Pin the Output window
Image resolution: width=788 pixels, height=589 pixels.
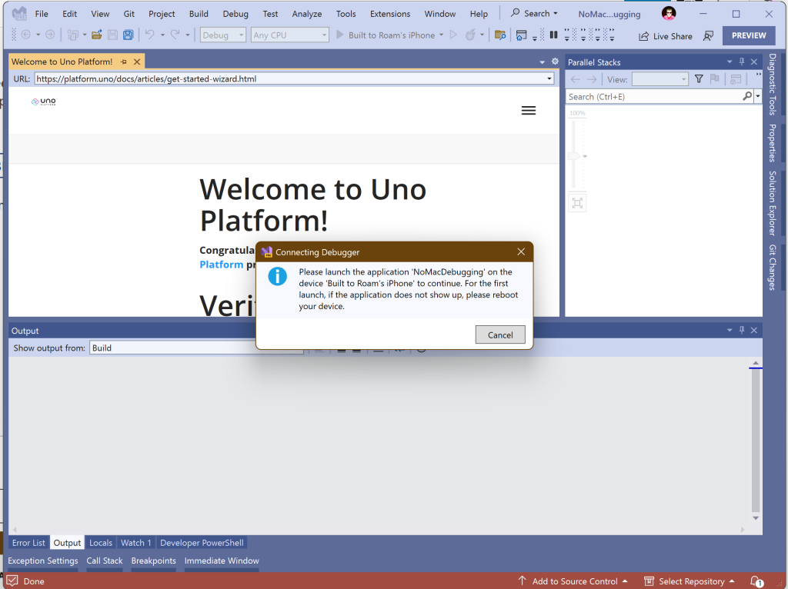(741, 330)
